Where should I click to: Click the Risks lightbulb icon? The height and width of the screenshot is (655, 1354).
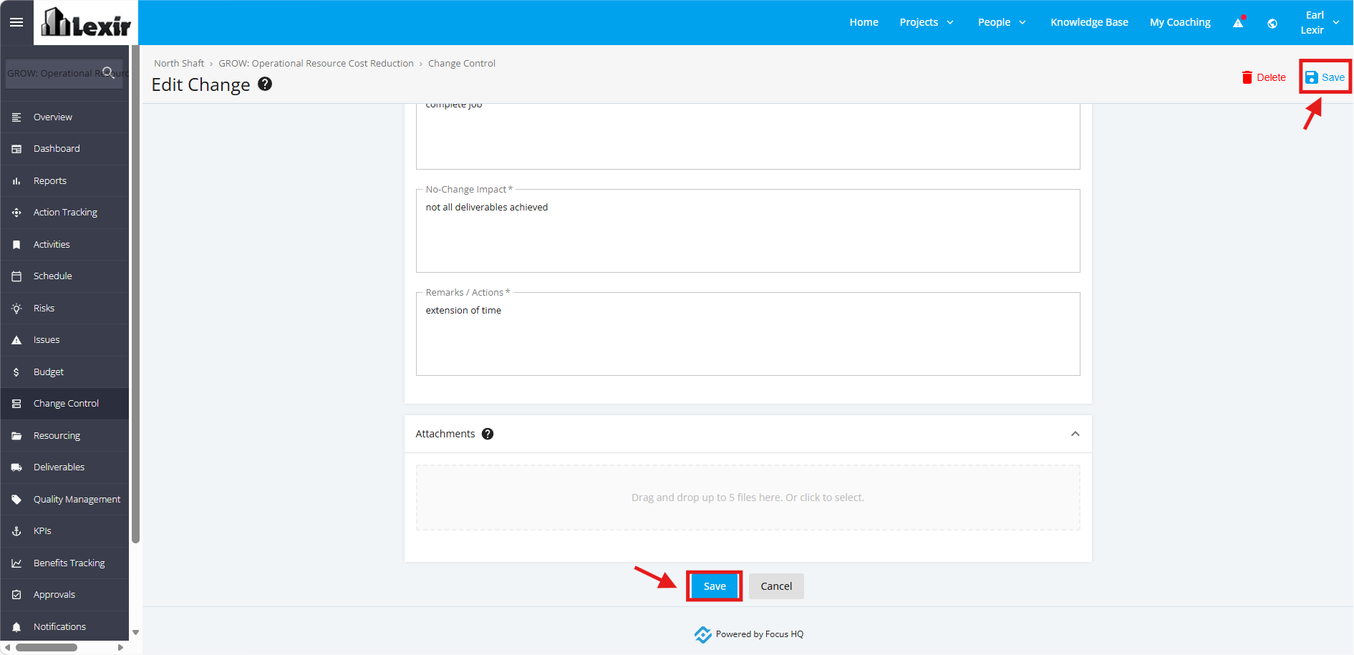click(x=16, y=309)
